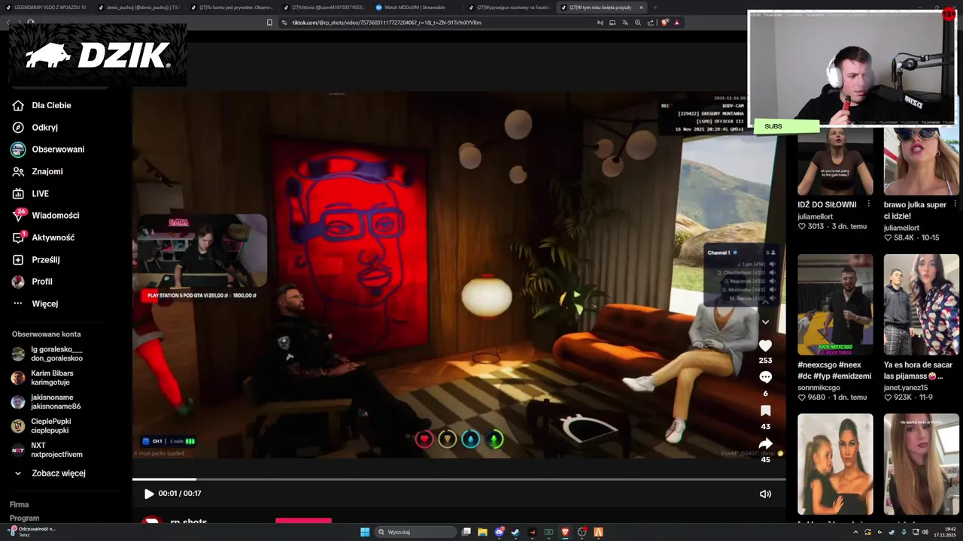Open Ya es hora de sacar thumbnail
This screenshot has height=541, width=963.
click(921, 304)
